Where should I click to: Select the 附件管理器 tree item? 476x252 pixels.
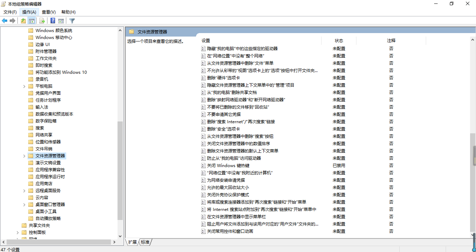pyautogui.click(x=46, y=52)
